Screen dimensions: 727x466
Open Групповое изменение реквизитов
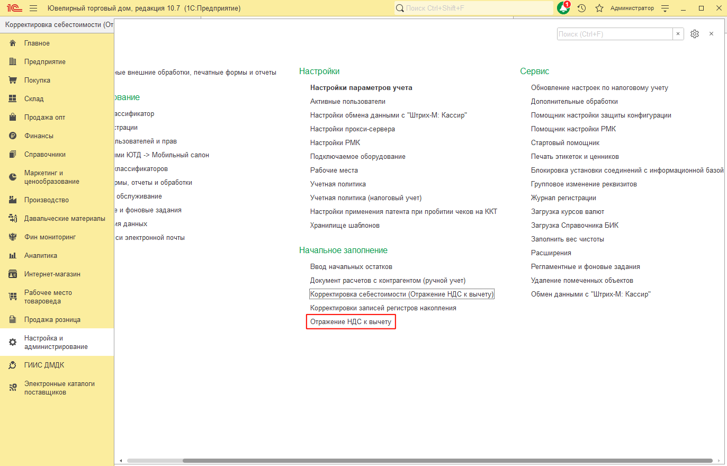[584, 184]
